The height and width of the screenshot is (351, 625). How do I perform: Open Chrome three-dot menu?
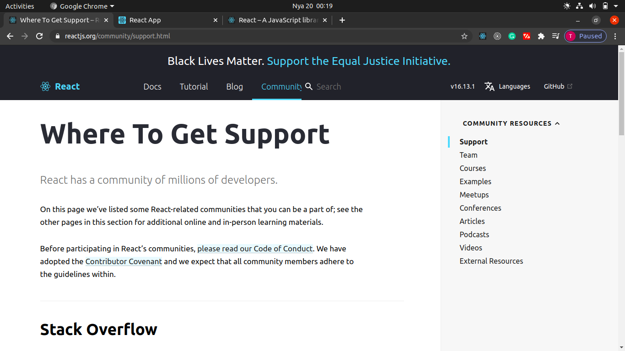(615, 36)
